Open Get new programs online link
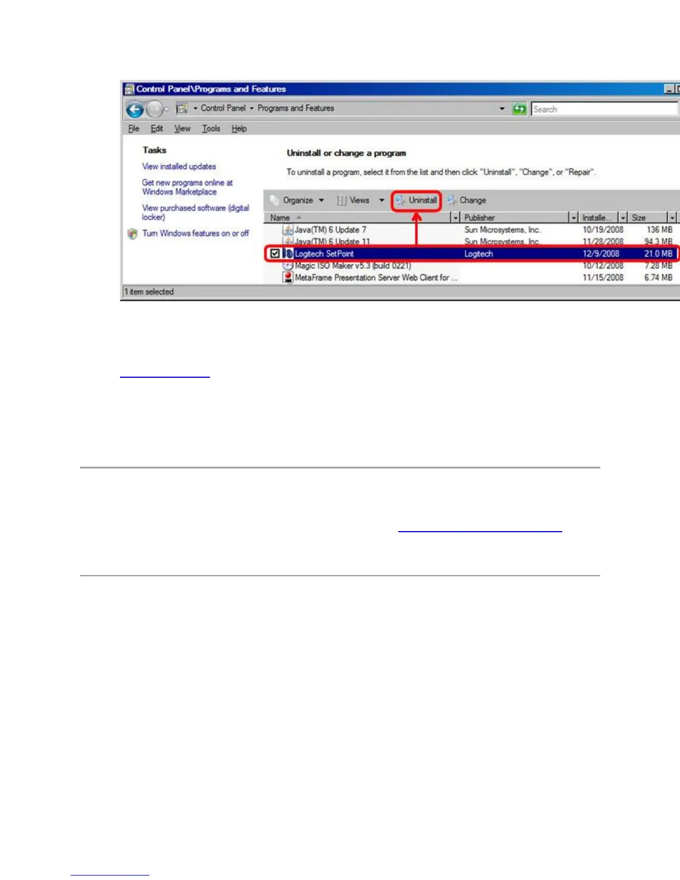The image size is (680, 880). coord(187,187)
